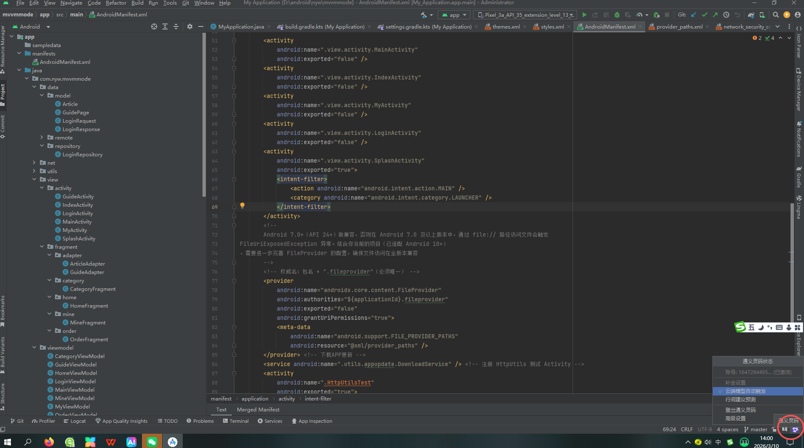The image size is (804, 448).
Task: Click the Search Everywhere magnifier icon
Action: coord(776,15)
